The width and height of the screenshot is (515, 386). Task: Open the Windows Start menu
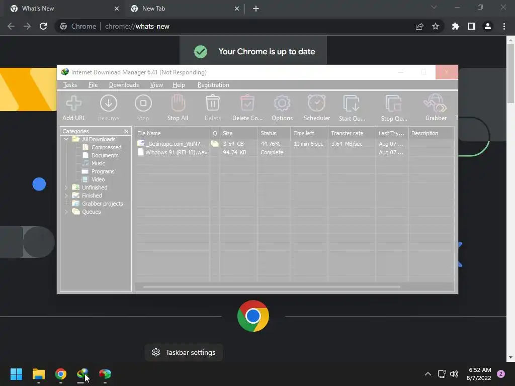pyautogui.click(x=16, y=374)
